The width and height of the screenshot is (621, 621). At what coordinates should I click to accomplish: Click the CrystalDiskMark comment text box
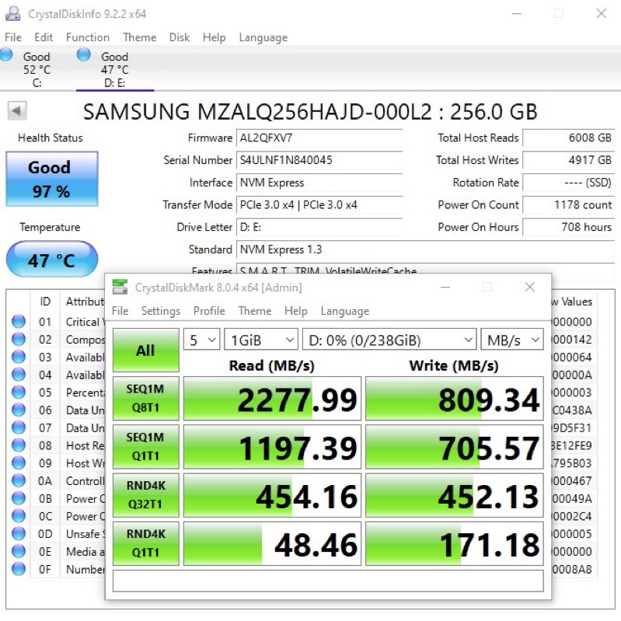coord(328,581)
